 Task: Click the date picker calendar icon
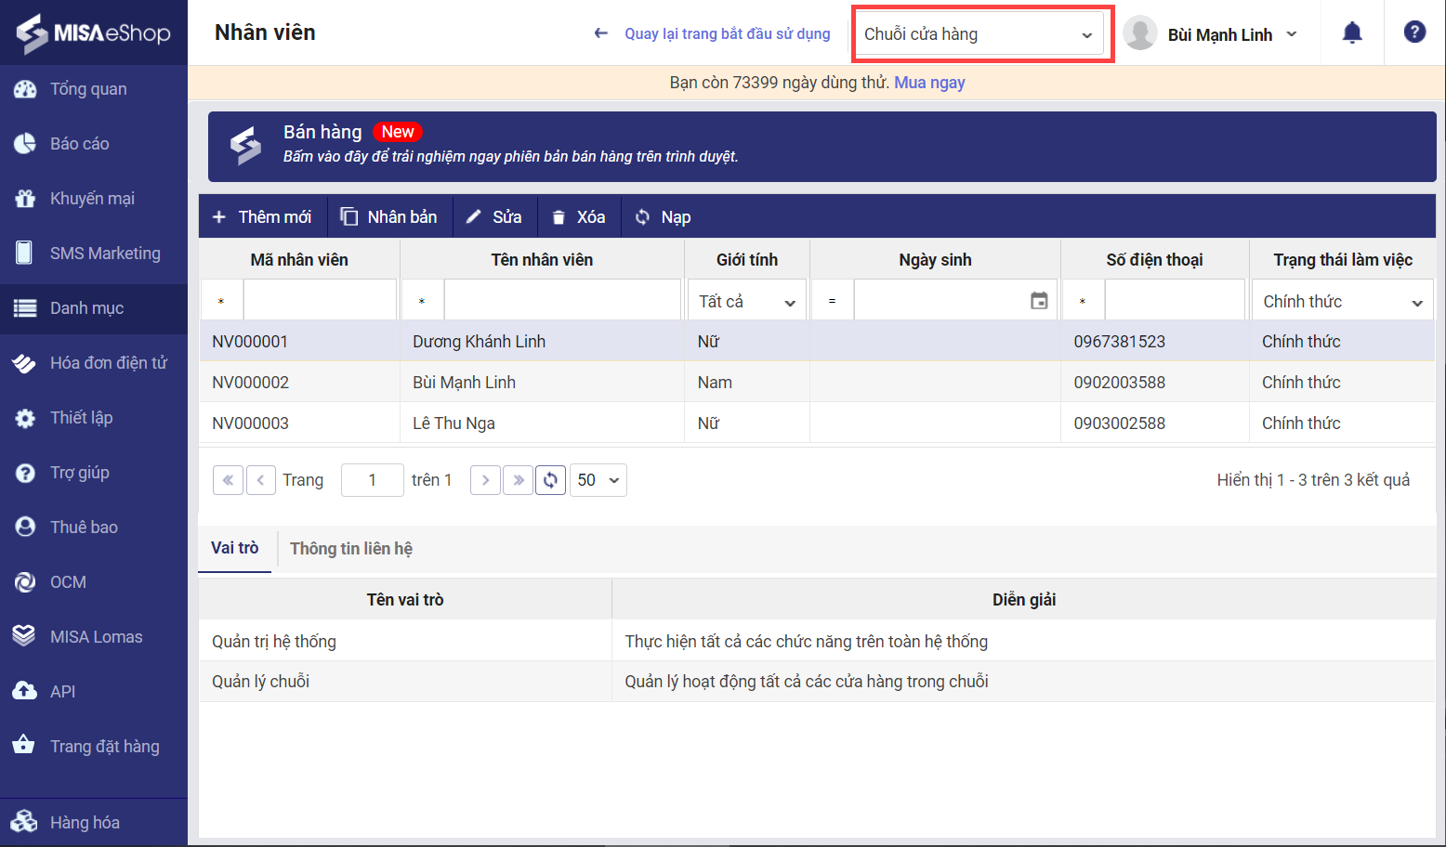click(x=1039, y=301)
